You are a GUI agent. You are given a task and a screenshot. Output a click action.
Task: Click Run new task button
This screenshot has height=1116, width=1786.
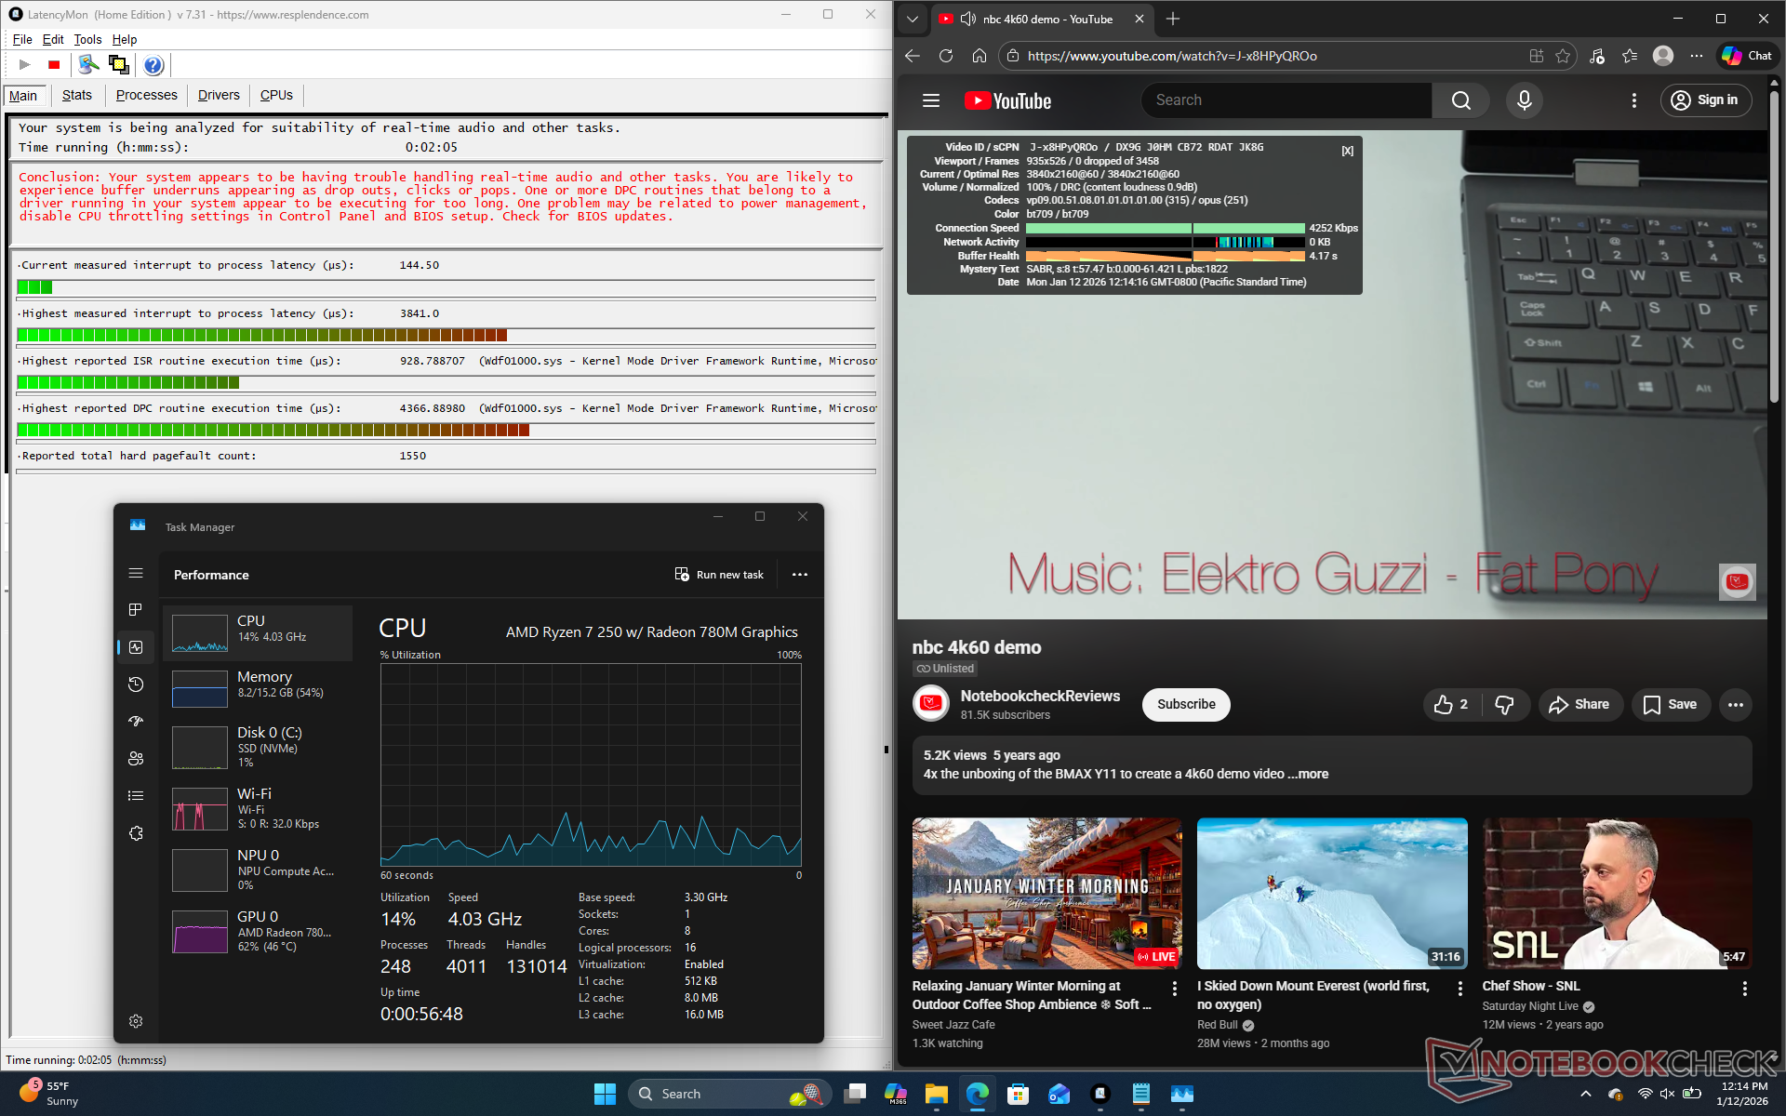[x=719, y=575]
